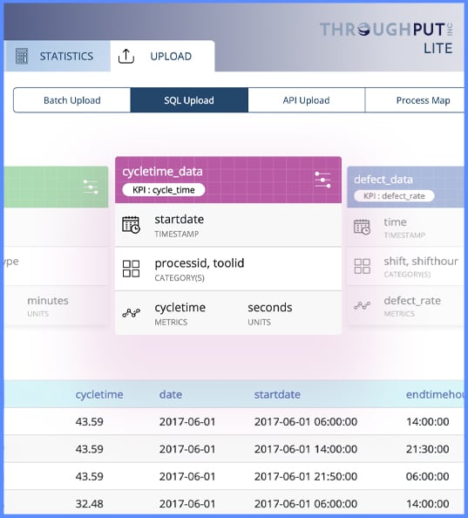Click the cycletime_data card title
The height and width of the screenshot is (518, 468).
click(x=162, y=172)
